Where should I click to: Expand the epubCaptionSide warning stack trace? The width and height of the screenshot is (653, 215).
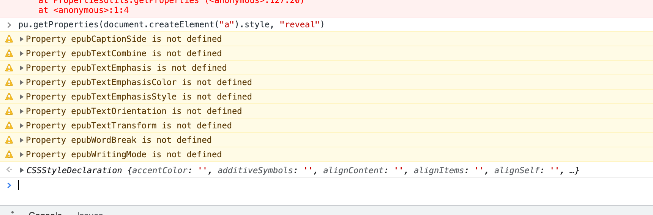(x=22, y=39)
